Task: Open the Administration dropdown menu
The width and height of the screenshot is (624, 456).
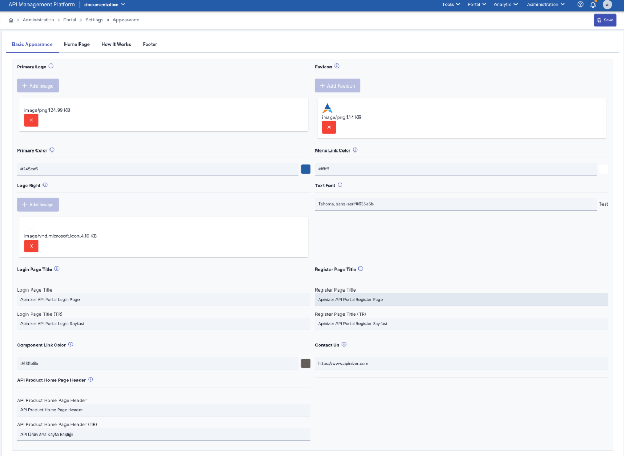Action: point(546,4)
